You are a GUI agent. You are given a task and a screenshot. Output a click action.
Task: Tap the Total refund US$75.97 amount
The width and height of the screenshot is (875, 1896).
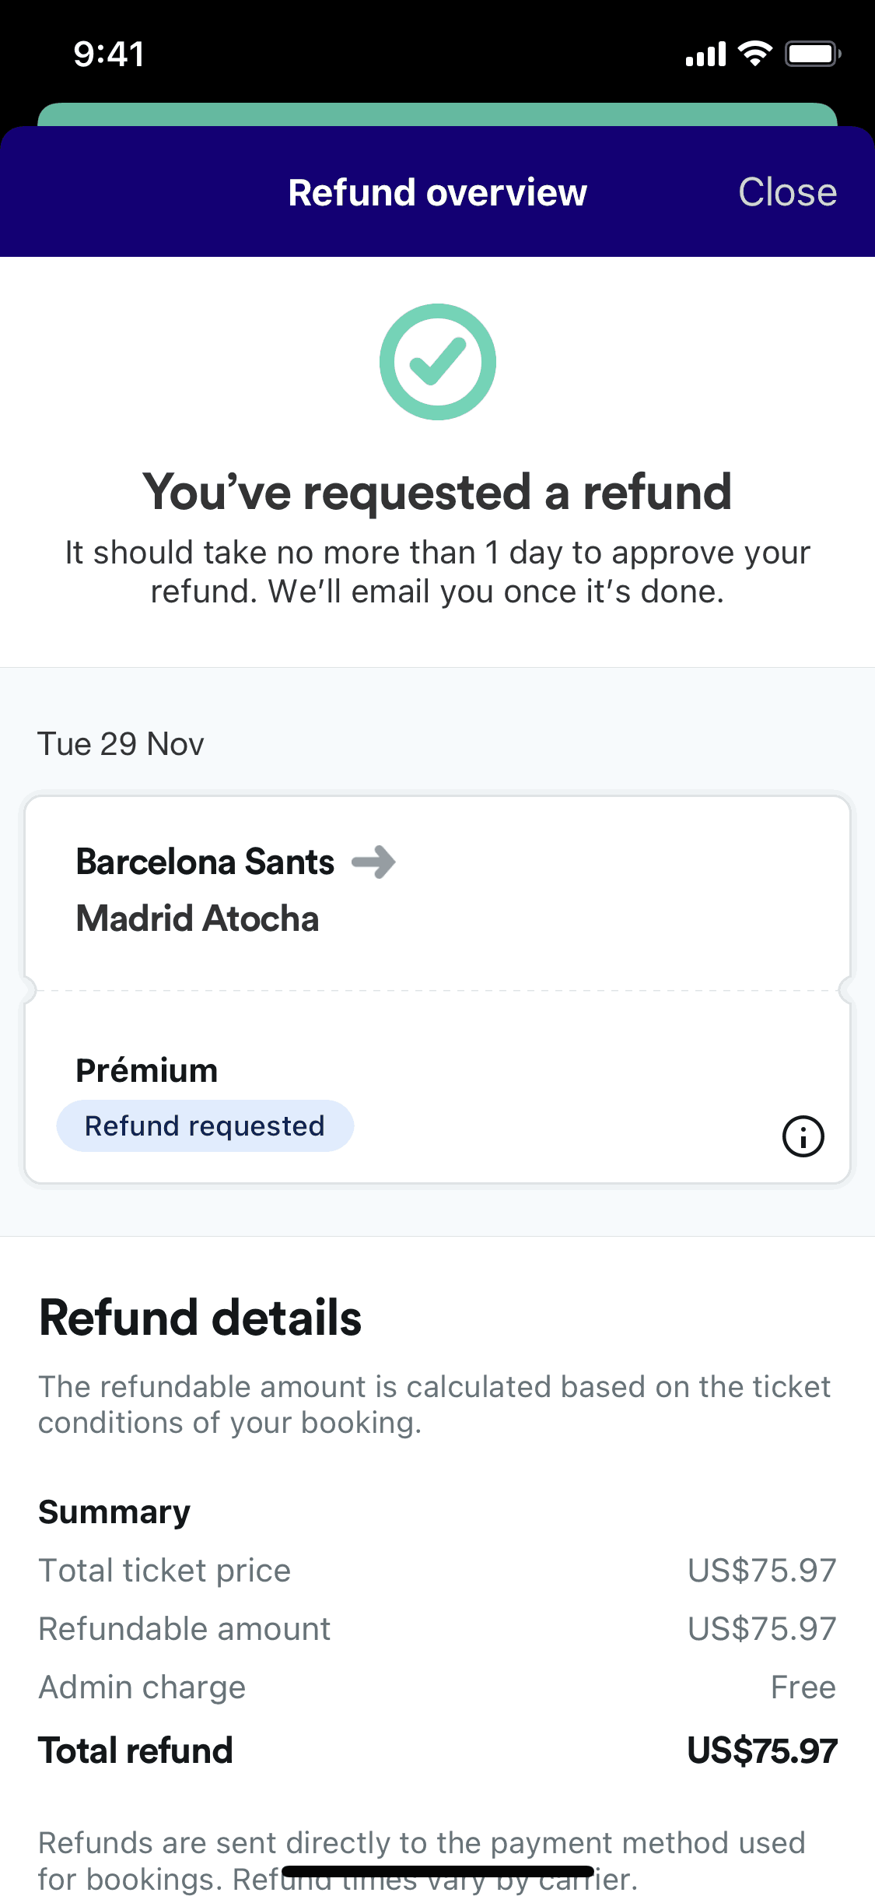761,1751
